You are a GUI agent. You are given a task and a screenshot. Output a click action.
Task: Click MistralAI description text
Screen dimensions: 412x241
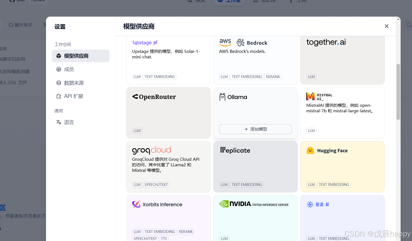point(341,108)
